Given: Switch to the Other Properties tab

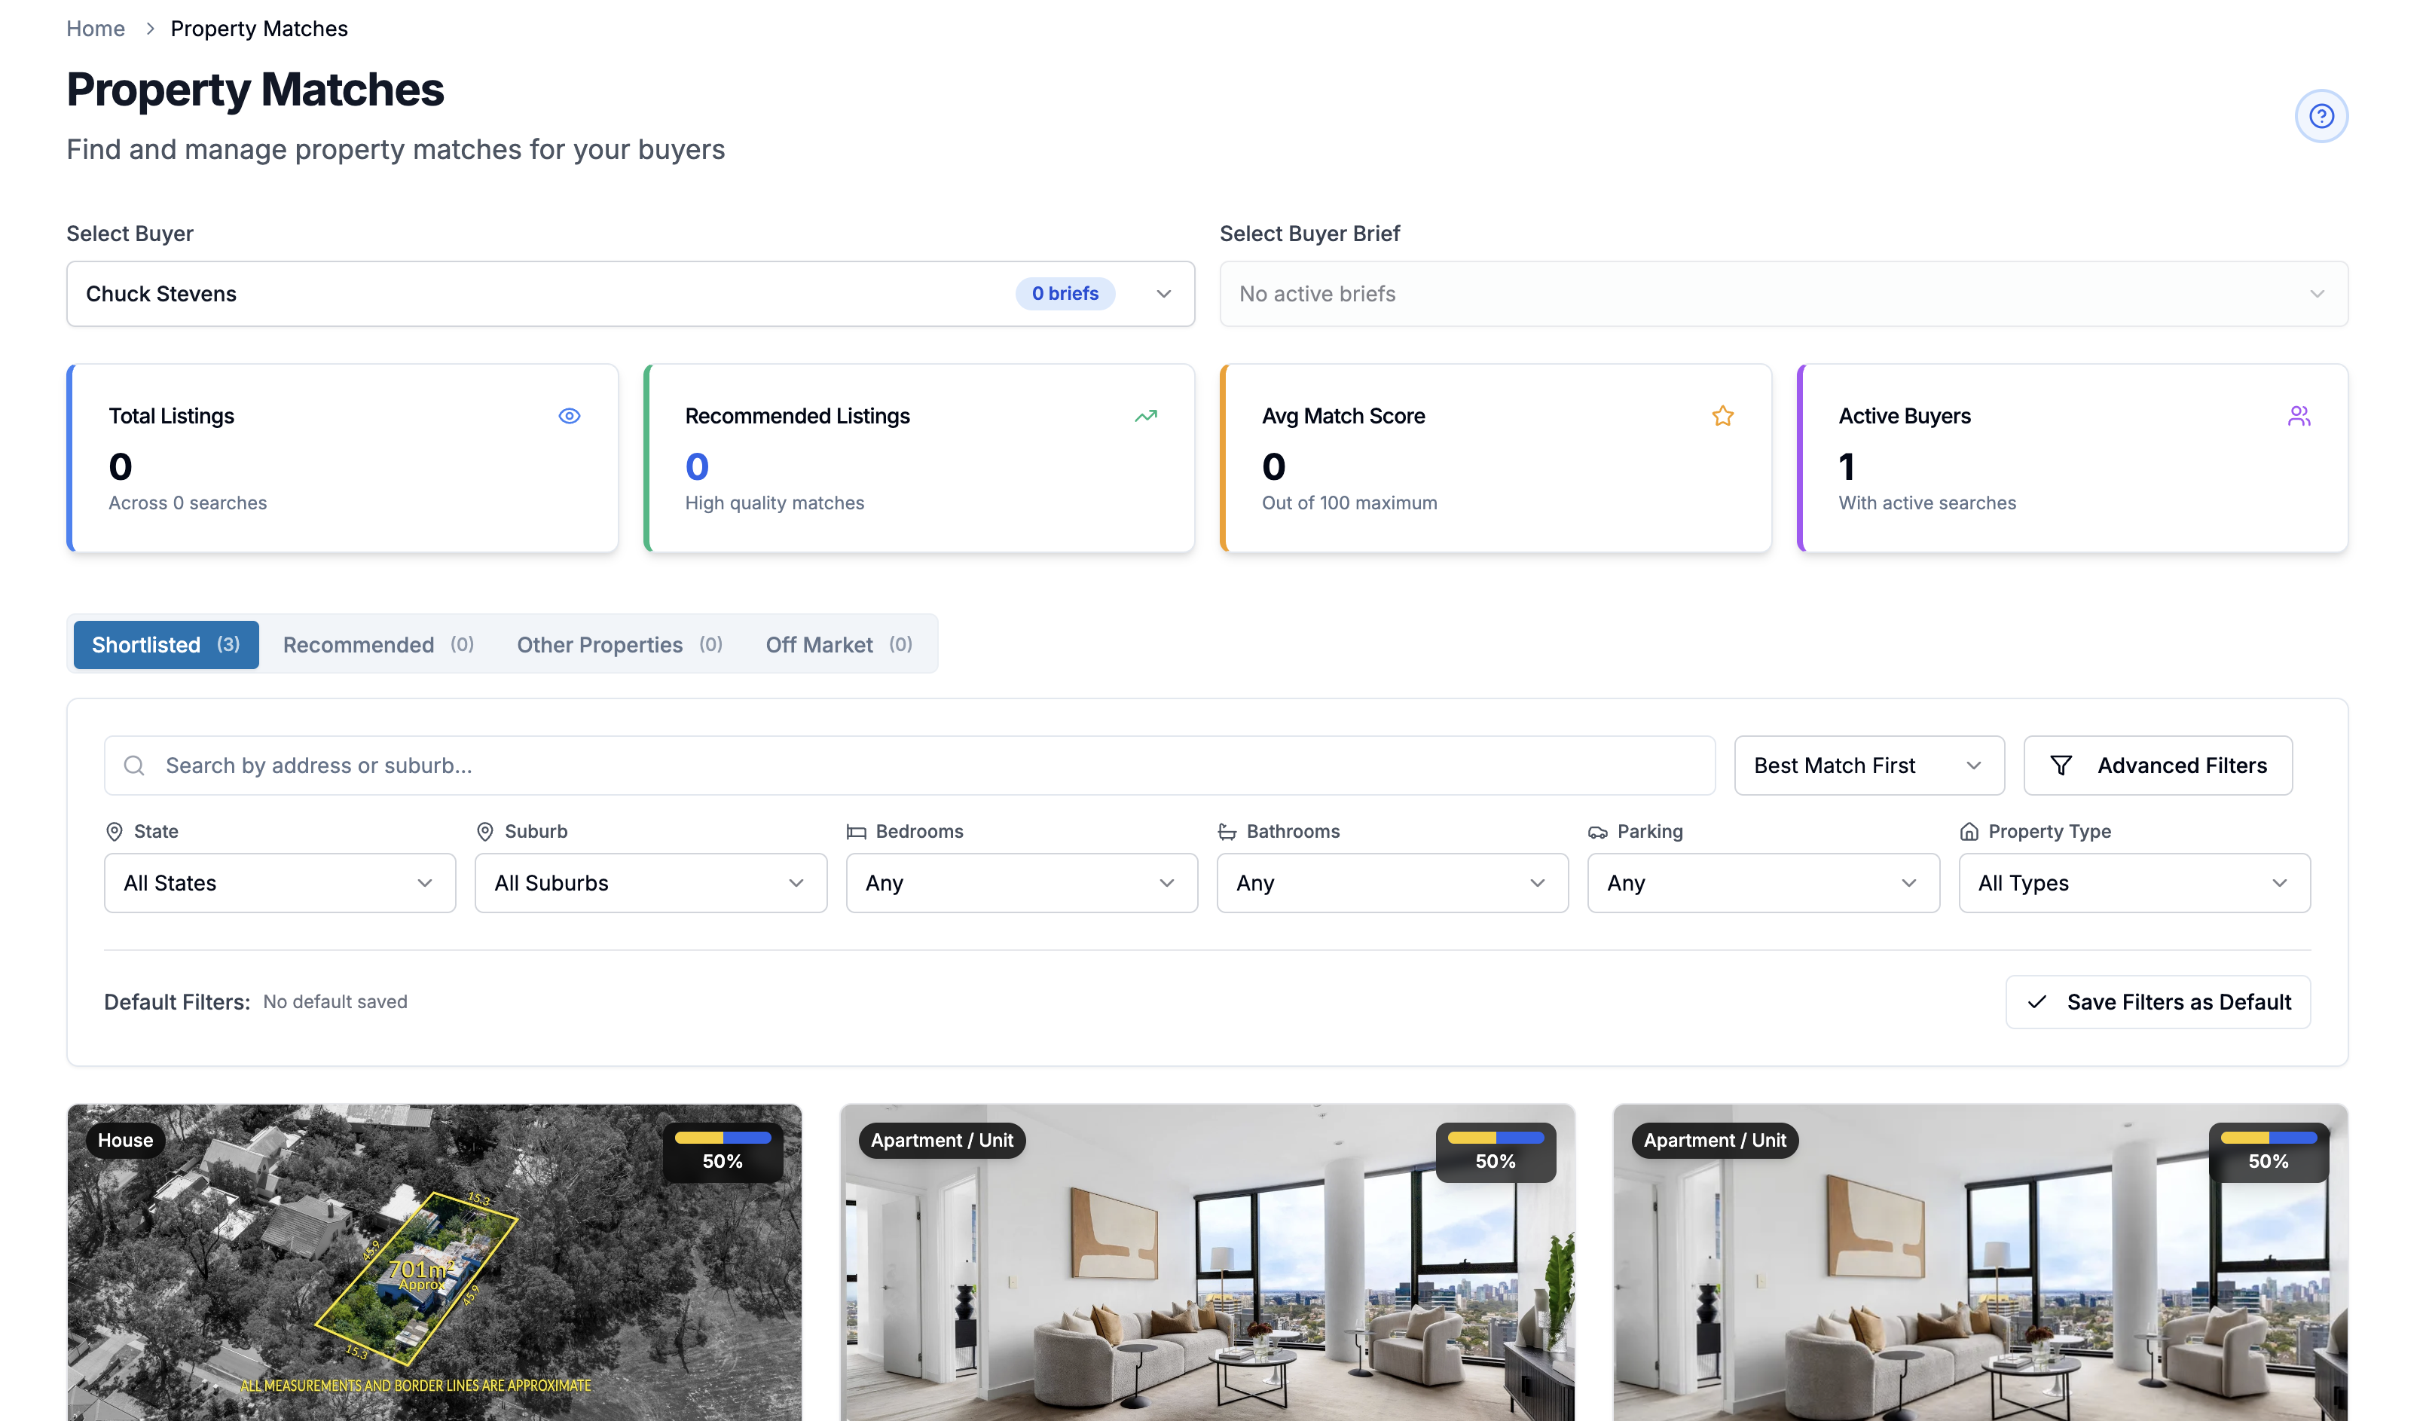Looking at the screenshot, I should (x=619, y=645).
